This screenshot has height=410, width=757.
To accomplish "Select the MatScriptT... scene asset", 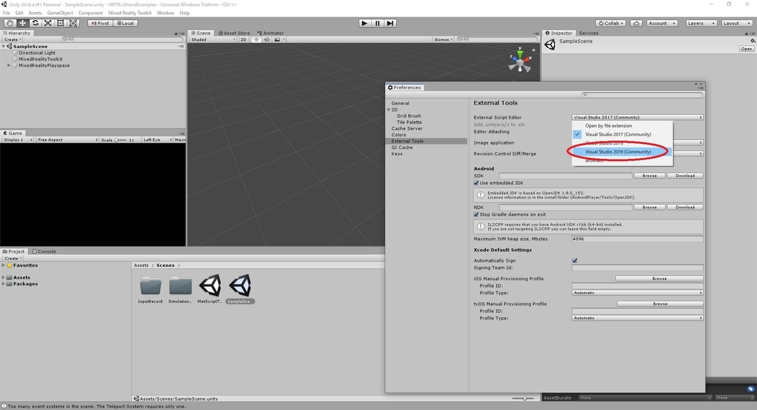I will [x=209, y=290].
